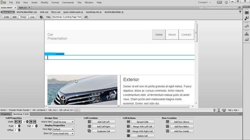Click the Merge With Left Cell icon
Screen dimensions: 250x140
point(129,126)
